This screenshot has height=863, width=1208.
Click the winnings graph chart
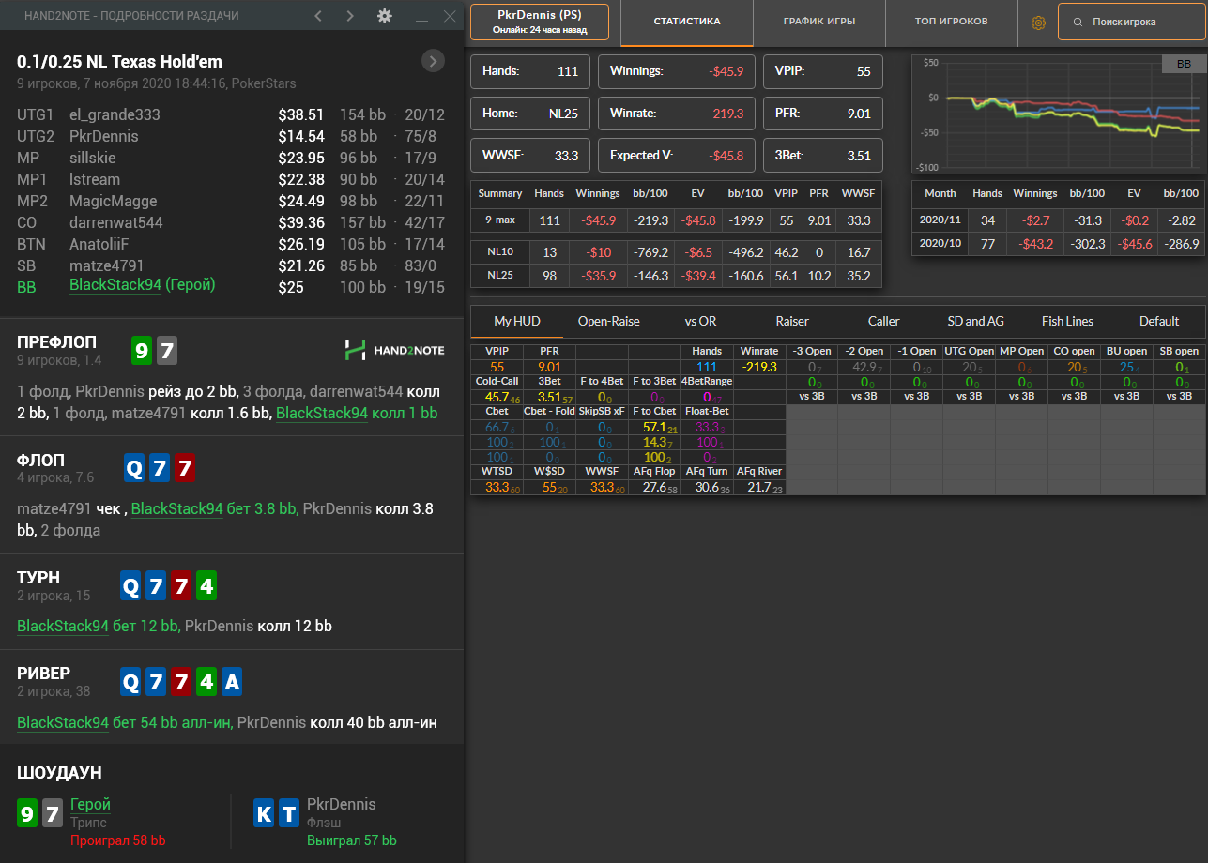tap(1058, 114)
